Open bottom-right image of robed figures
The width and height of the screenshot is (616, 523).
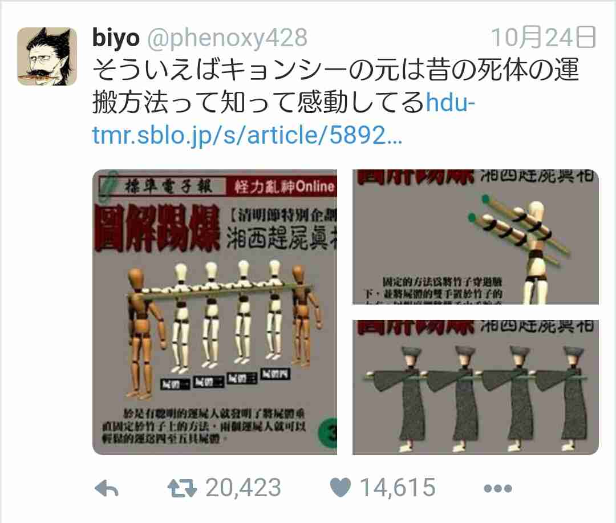click(x=475, y=387)
